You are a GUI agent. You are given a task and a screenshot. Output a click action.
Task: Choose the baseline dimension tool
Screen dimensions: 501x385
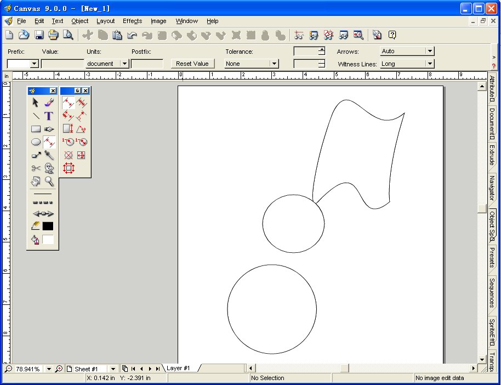[x=68, y=116]
